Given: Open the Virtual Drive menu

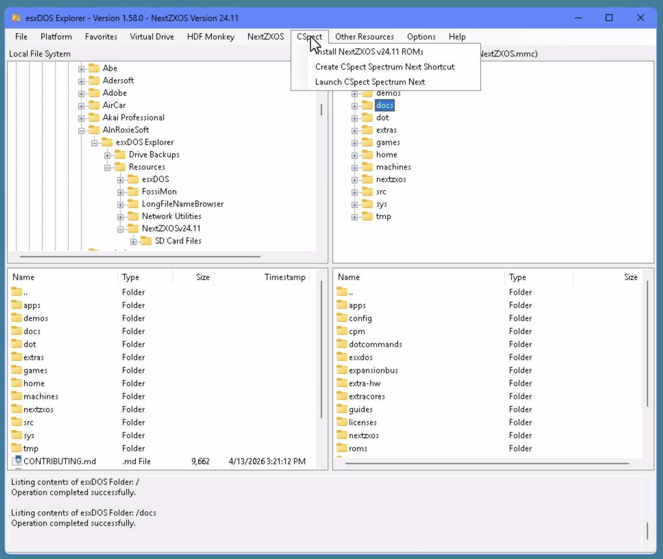Looking at the screenshot, I should point(152,37).
